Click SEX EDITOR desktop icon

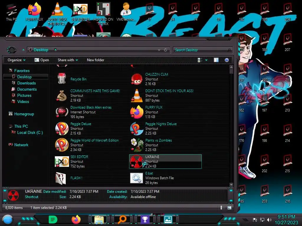pyautogui.click(x=81, y=12)
